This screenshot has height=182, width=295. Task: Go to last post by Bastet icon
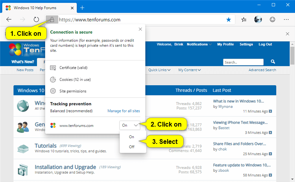(x=270, y=132)
